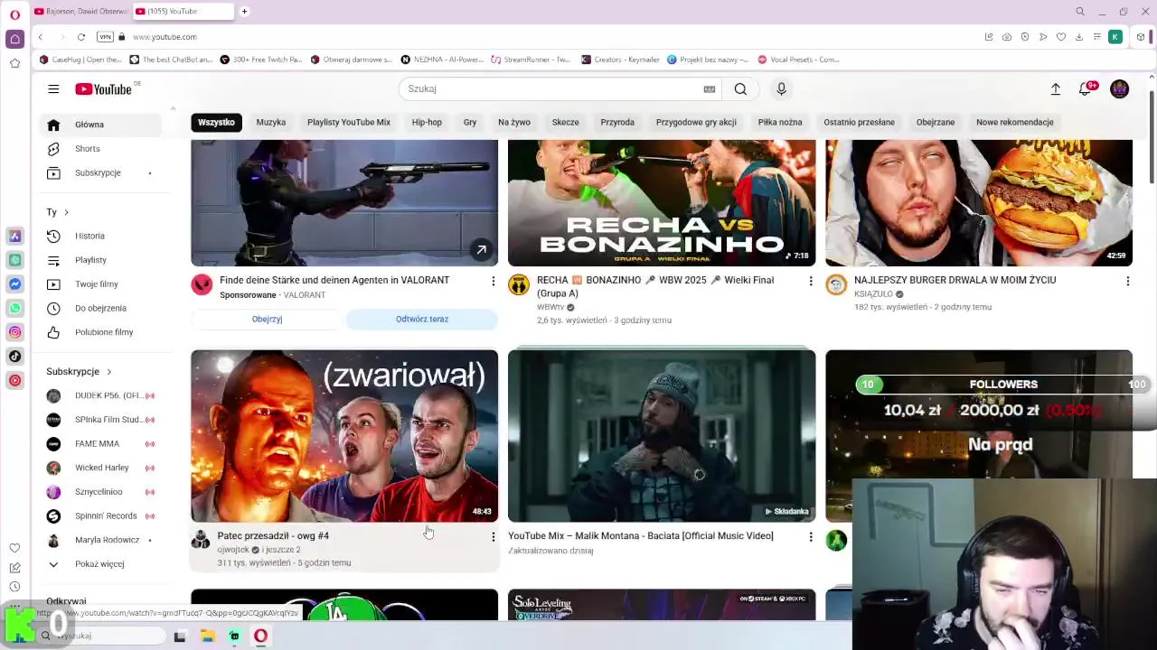1157x650 pixels.
Task: Click the heart icon in address bar
Action: [x=1061, y=37]
